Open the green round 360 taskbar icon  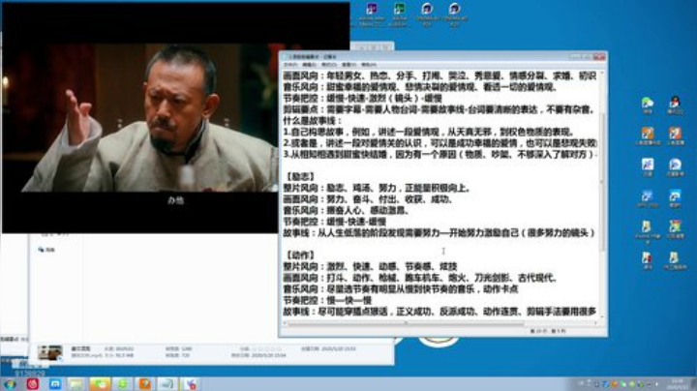[123, 384]
